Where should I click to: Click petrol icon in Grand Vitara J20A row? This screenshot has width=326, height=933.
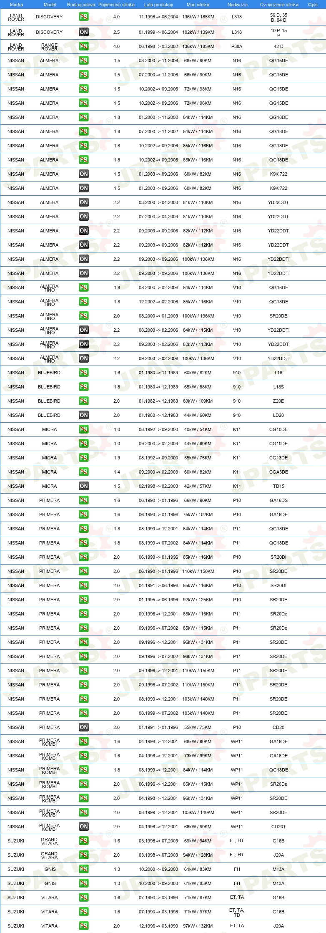pos(83,855)
